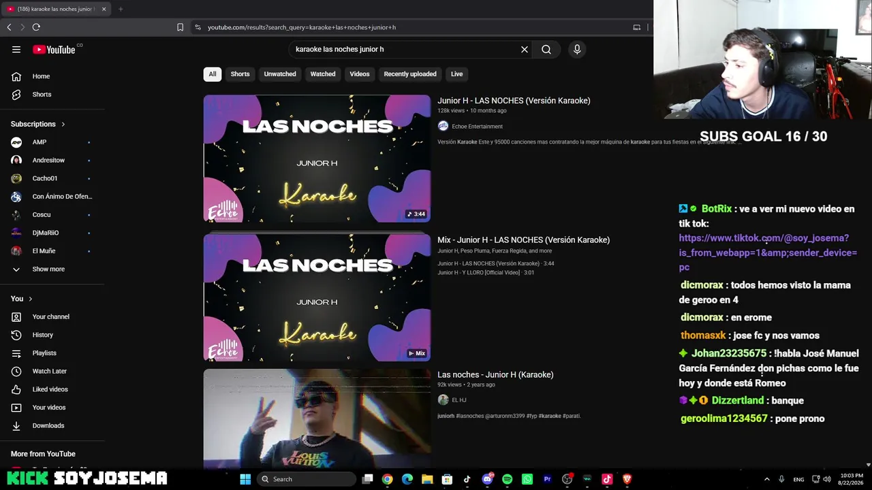Open the Windows Start menu
Image resolution: width=872 pixels, height=490 pixels.
245,479
